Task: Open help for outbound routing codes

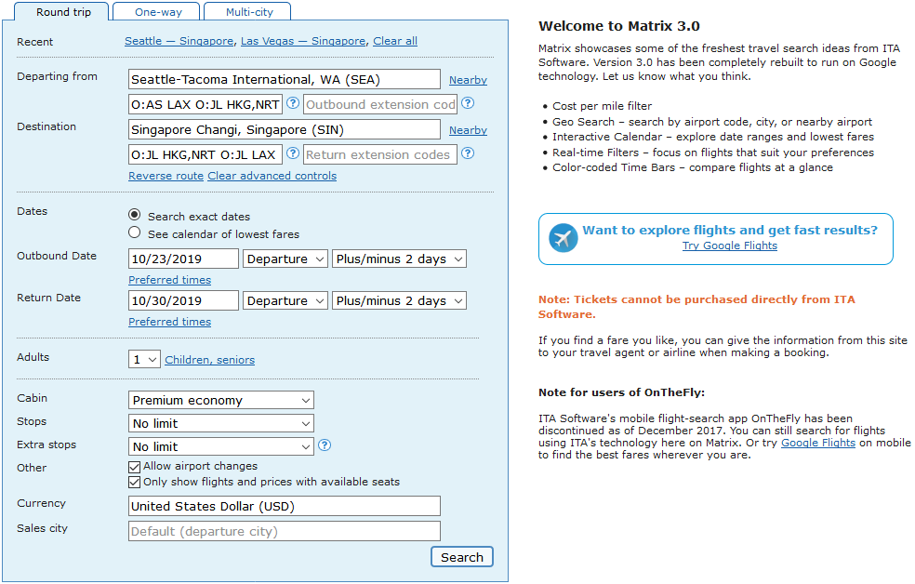Action: click(293, 103)
